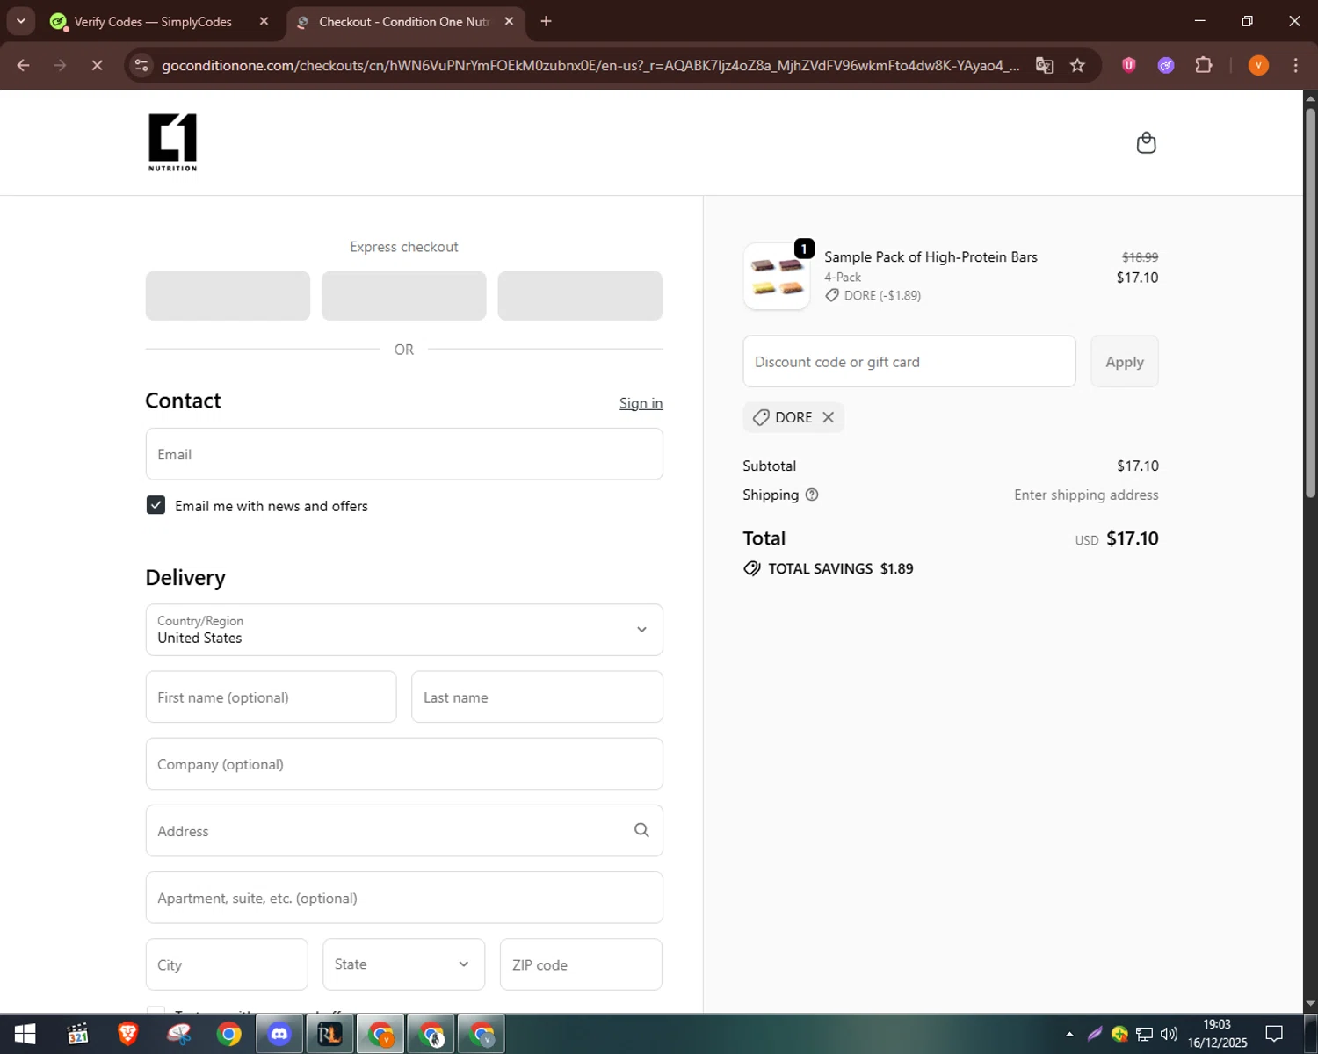Click the ZIP code field
The height and width of the screenshot is (1054, 1318).
click(581, 964)
